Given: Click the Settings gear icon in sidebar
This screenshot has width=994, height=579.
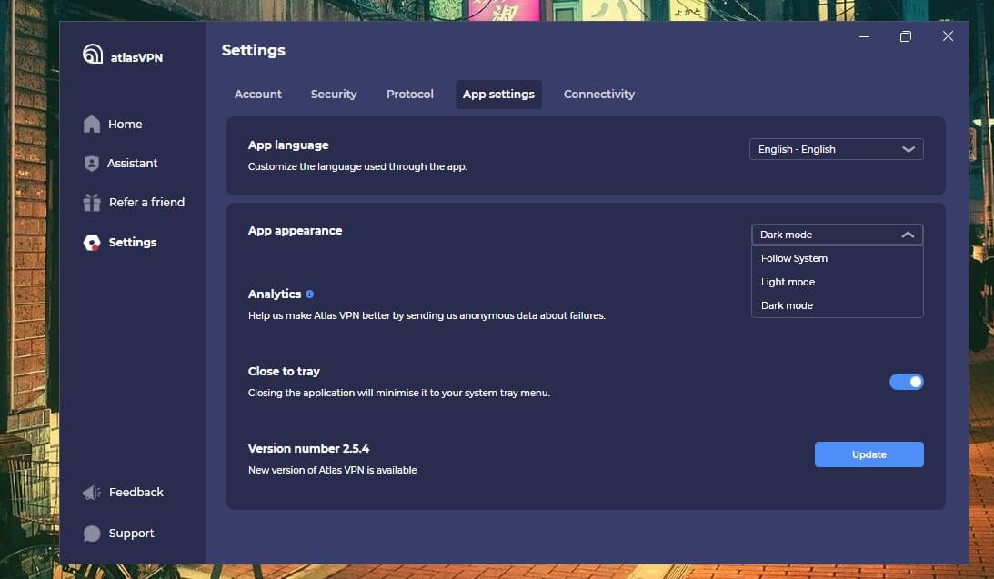Looking at the screenshot, I should pos(92,243).
